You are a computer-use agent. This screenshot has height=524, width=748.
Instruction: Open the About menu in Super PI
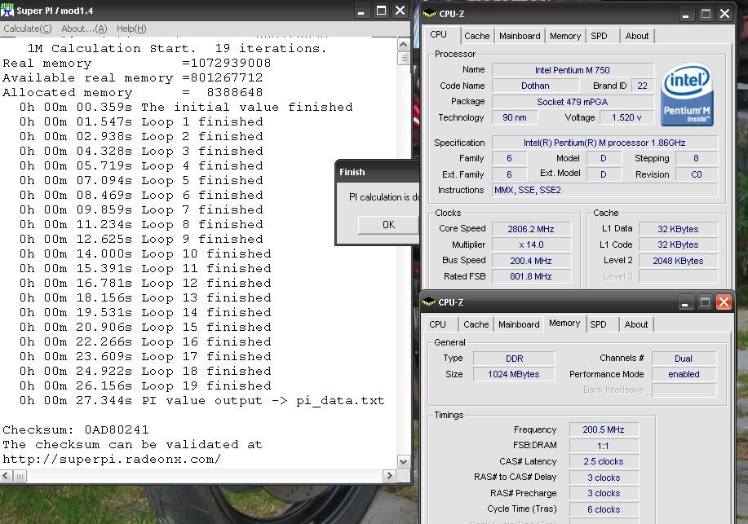pyautogui.click(x=84, y=29)
